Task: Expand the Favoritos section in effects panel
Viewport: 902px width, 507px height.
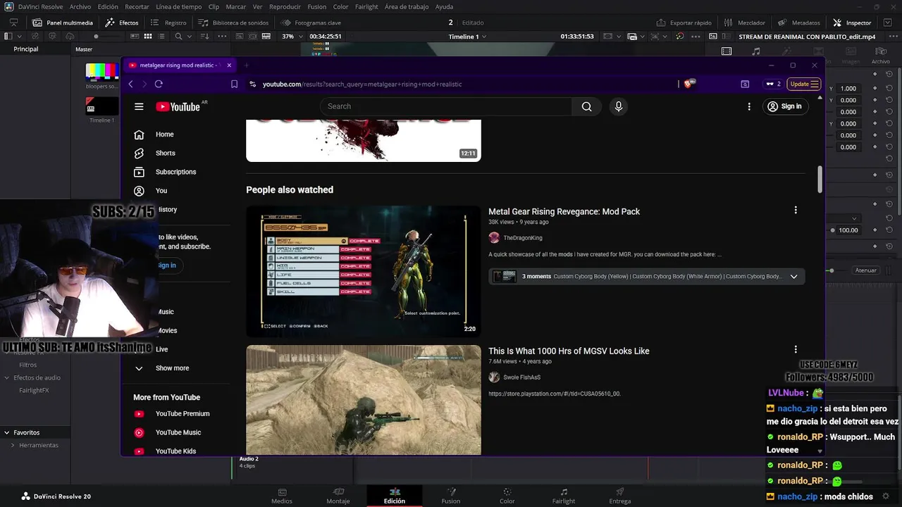Action: click(x=6, y=432)
